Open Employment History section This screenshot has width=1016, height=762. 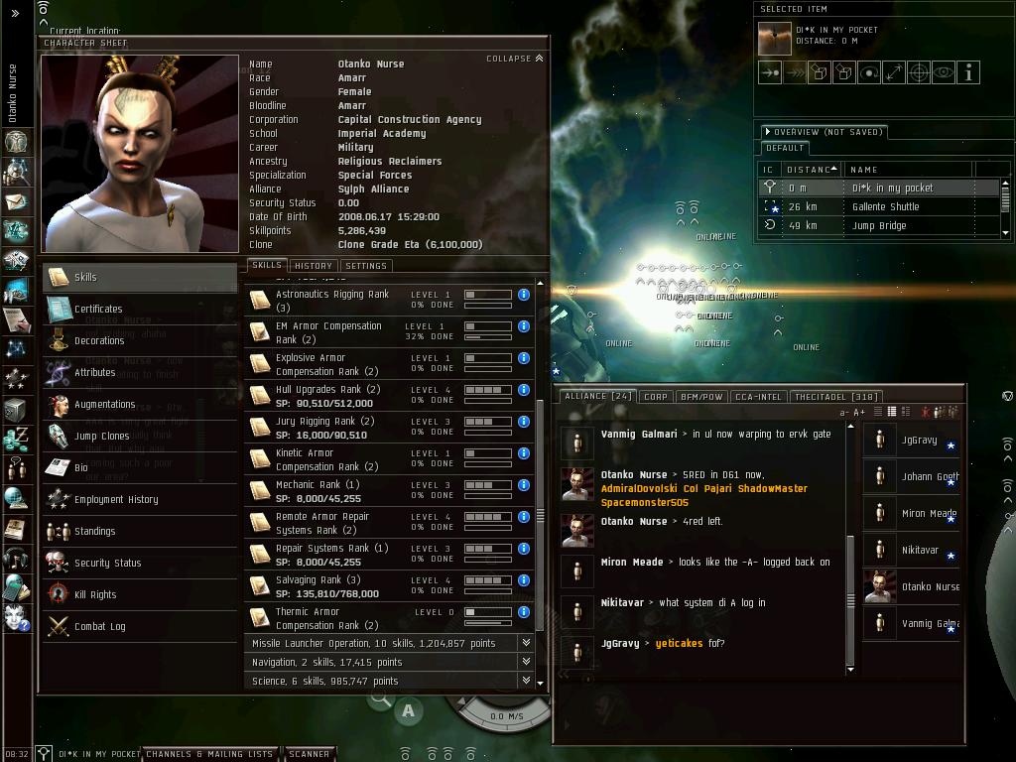(140, 500)
